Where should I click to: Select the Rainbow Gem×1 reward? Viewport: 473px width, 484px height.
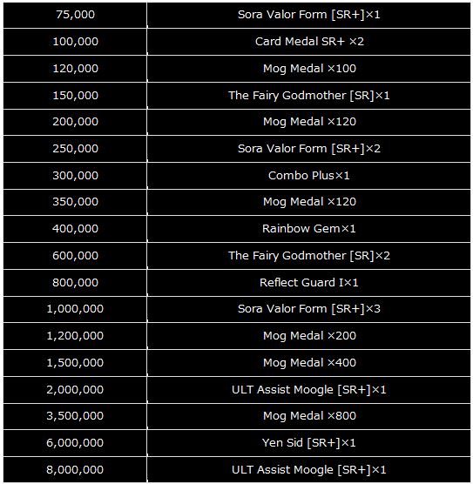(309, 229)
